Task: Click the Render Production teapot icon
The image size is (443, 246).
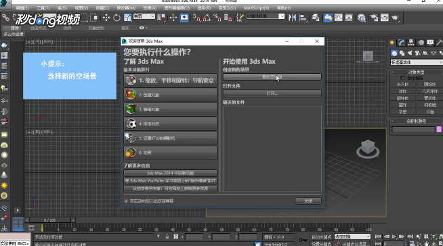Action: point(395,18)
